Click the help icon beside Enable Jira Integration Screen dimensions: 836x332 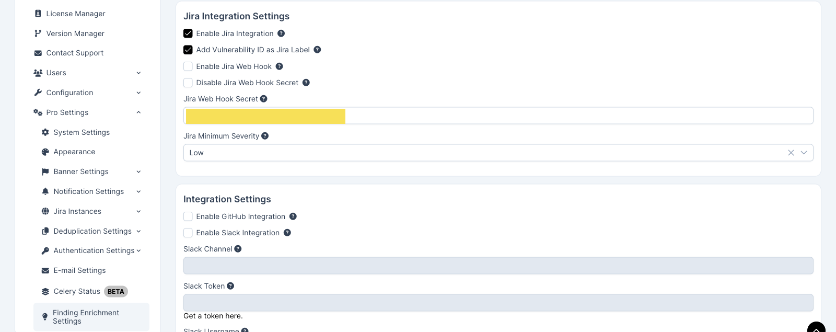click(x=281, y=33)
